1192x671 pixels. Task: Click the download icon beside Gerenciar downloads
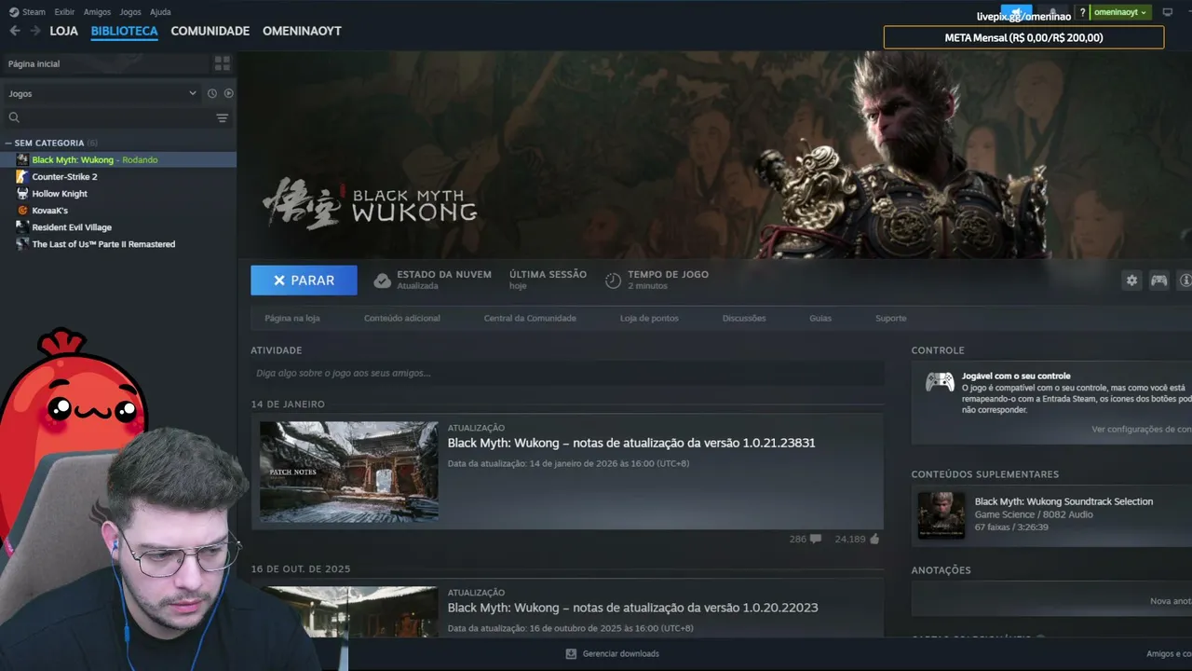571,653
